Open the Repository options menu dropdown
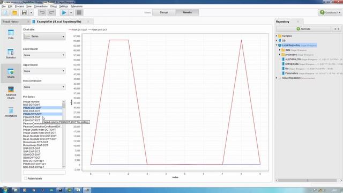This screenshot has height=193, width=343. (x=337, y=29)
